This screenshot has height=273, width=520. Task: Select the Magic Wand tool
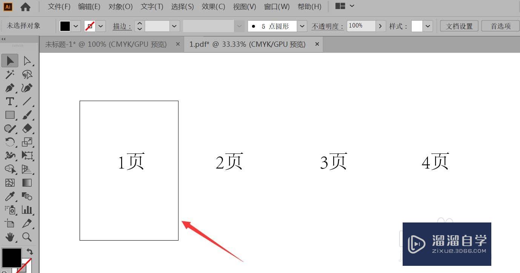10,74
